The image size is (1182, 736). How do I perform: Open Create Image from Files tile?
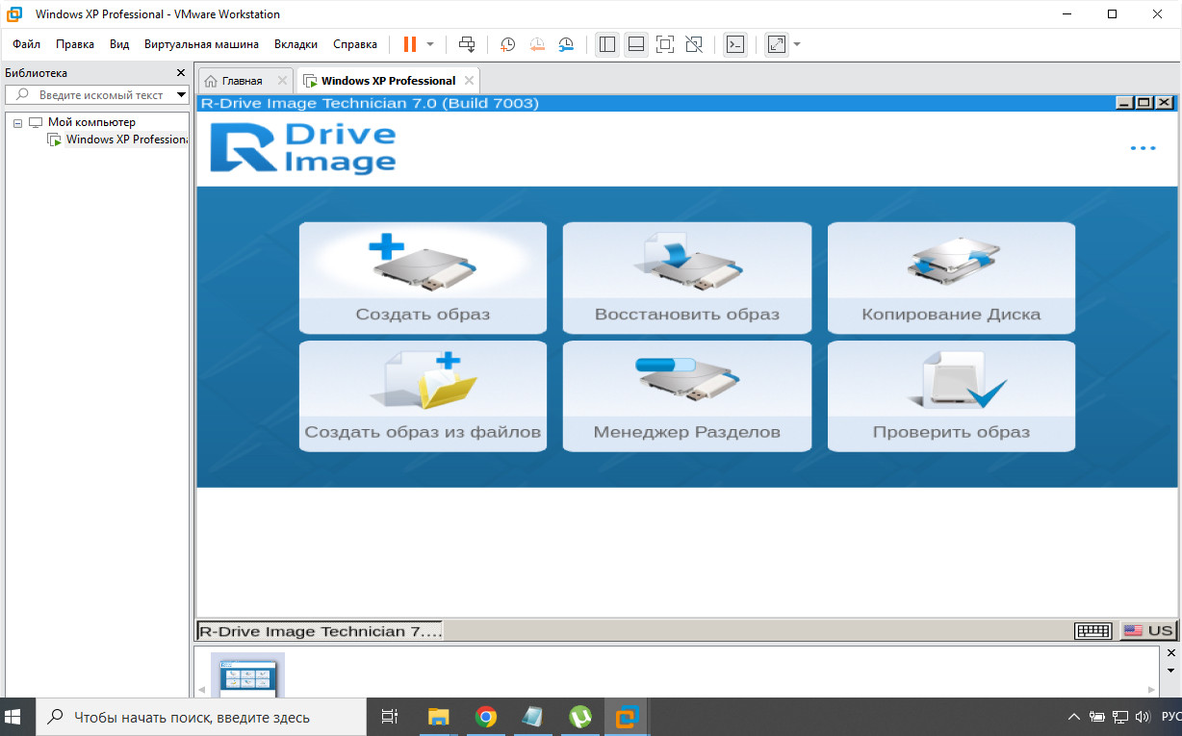click(x=423, y=396)
